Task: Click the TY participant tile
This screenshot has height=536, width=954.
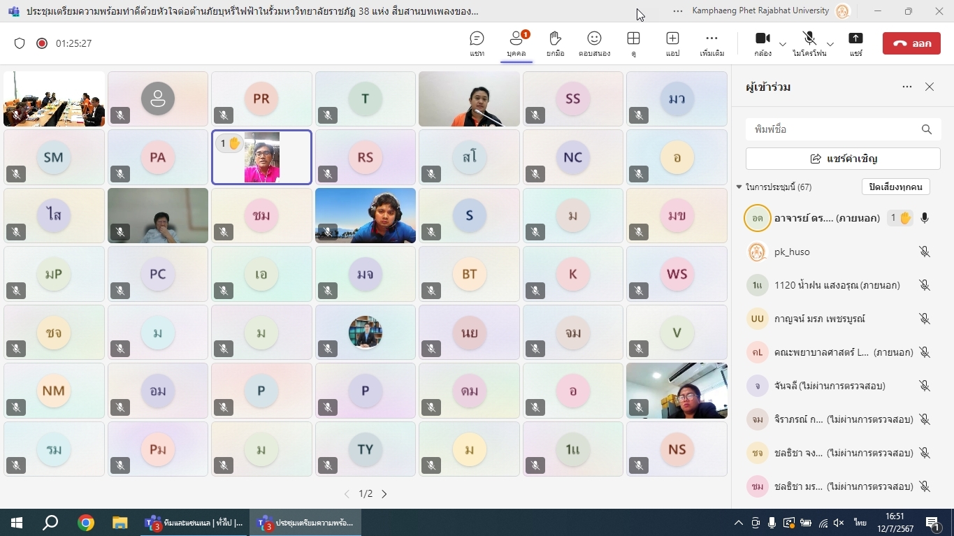Action: [x=366, y=449]
